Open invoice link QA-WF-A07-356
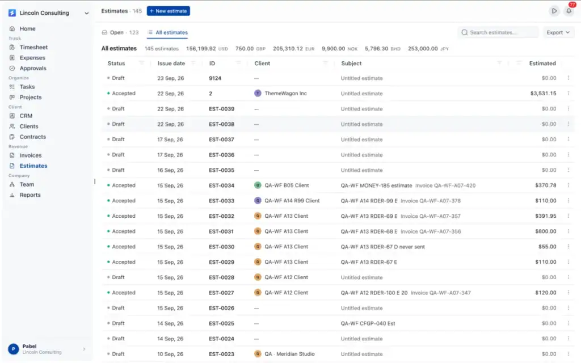Screen dimensions: 581x363 coord(431,231)
